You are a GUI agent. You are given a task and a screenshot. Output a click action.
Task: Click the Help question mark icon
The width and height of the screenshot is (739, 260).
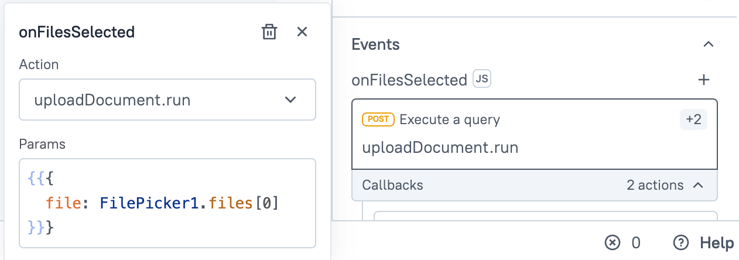[680, 242]
